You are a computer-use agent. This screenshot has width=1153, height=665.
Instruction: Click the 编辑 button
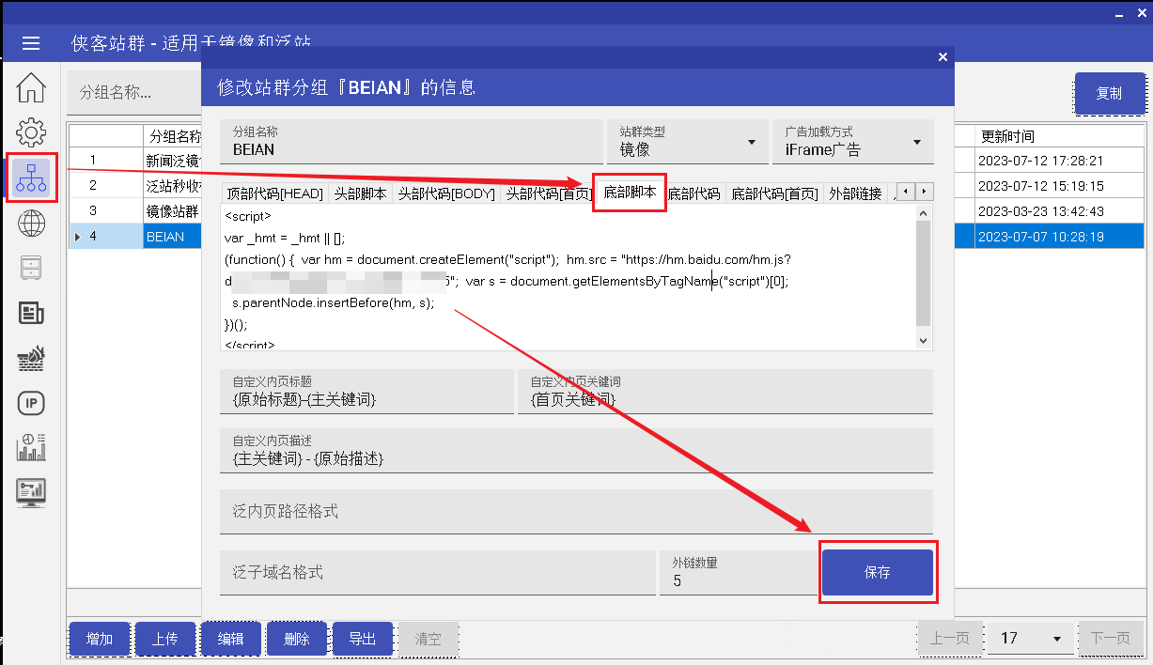[231, 639]
